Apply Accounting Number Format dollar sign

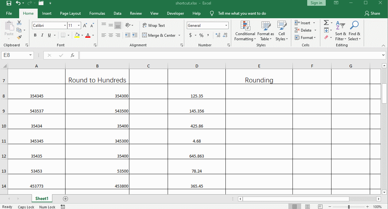click(x=191, y=35)
